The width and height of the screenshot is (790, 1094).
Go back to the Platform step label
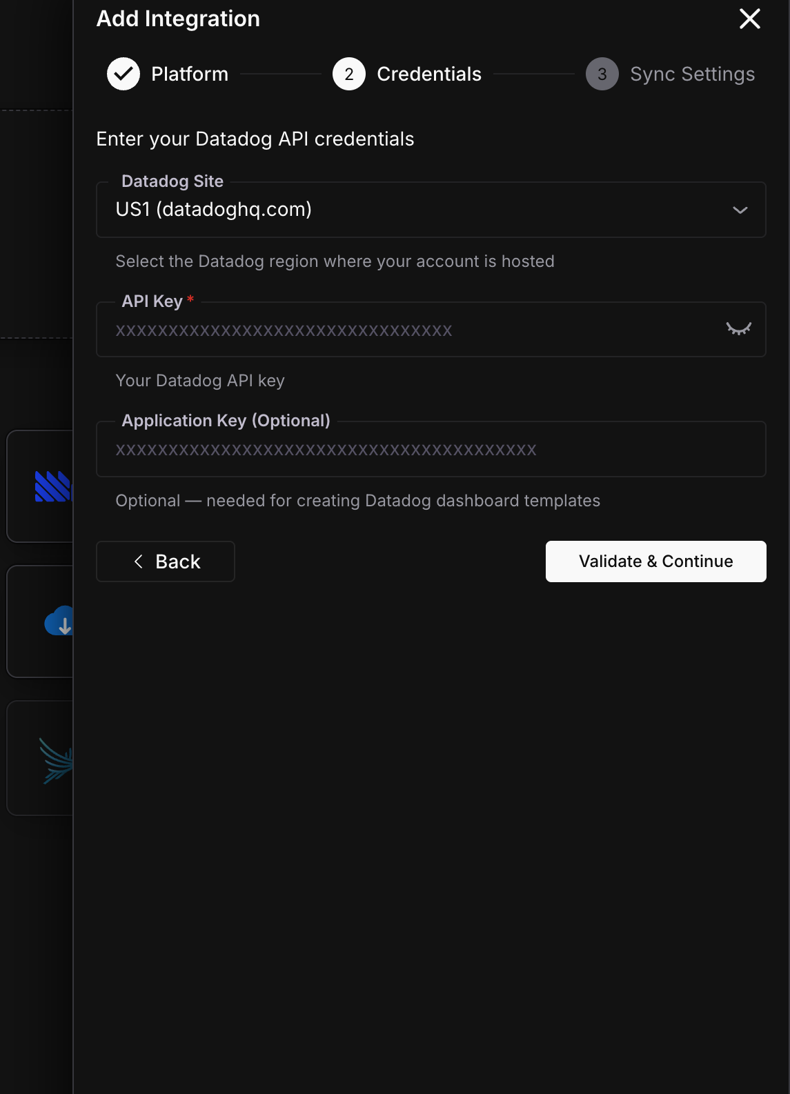point(189,74)
